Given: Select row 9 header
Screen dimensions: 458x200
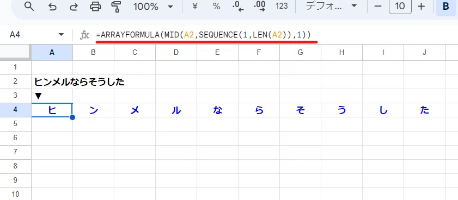Looking at the screenshot, I should [15, 180].
